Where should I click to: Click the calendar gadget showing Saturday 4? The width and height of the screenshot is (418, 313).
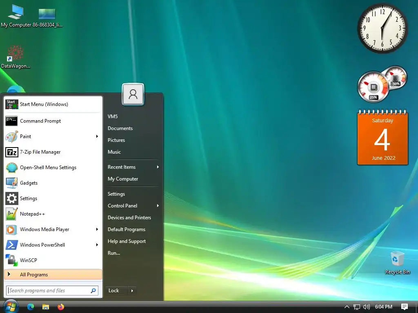[x=382, y=137]
